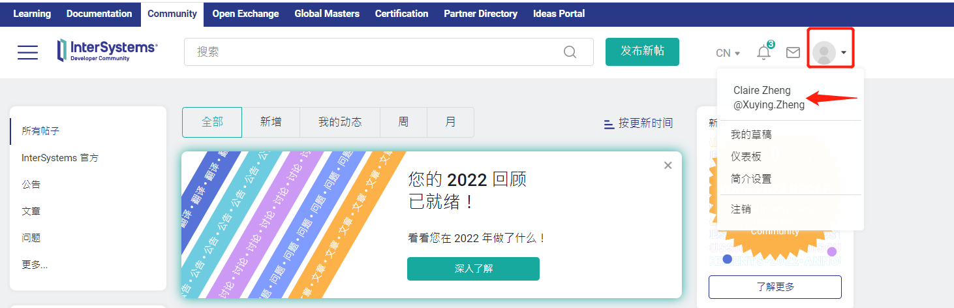Open the notifications bell icon
This screenshot has width=954, height=308.
point(763,52)
